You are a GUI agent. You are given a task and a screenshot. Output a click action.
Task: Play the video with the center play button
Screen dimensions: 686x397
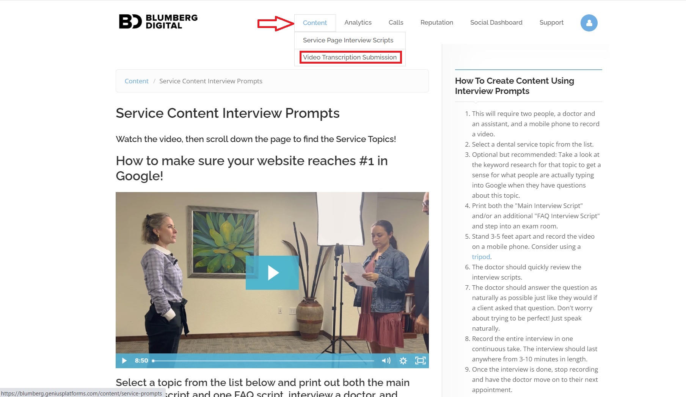(272, 273)
